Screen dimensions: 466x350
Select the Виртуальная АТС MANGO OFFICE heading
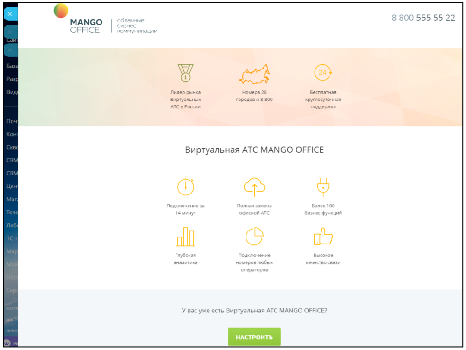(x=254, y=150)
